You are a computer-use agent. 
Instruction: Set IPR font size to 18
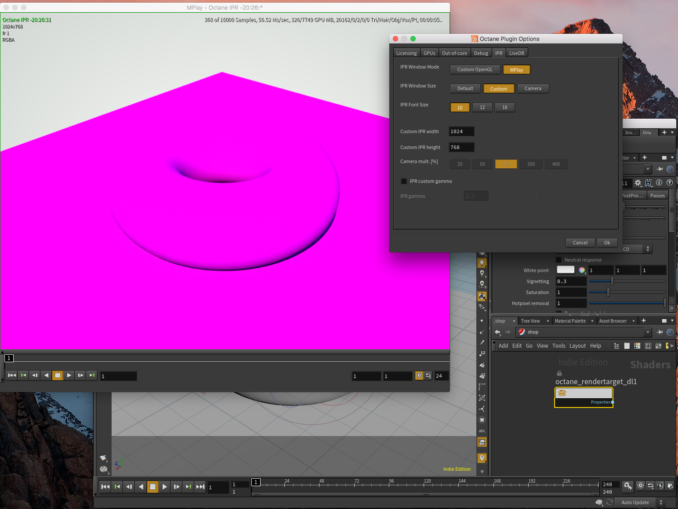click(505, 107)
